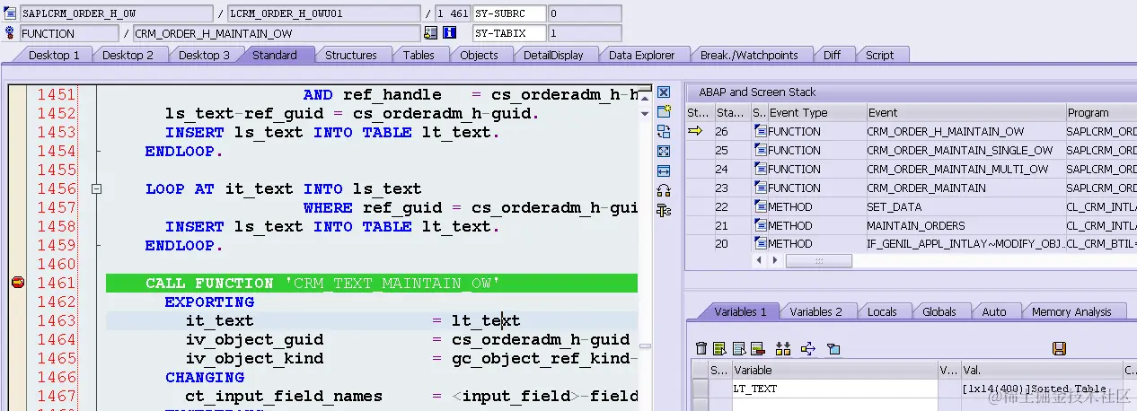Open the Memory Analysis tab
This screenshot has height=411, width=1137.
(x=1071, y=311)
